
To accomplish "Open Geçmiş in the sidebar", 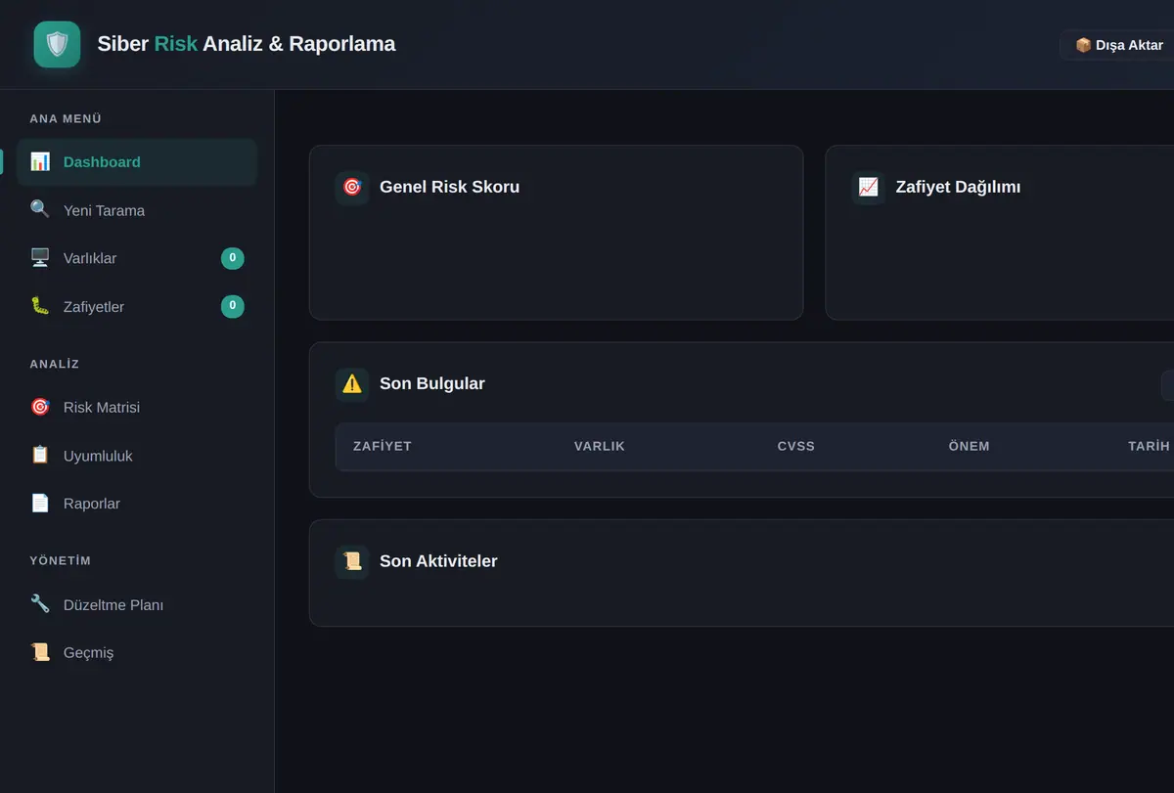I will tap(137, 652).
